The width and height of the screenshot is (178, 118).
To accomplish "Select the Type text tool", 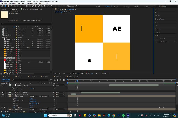I will [36, 6].
